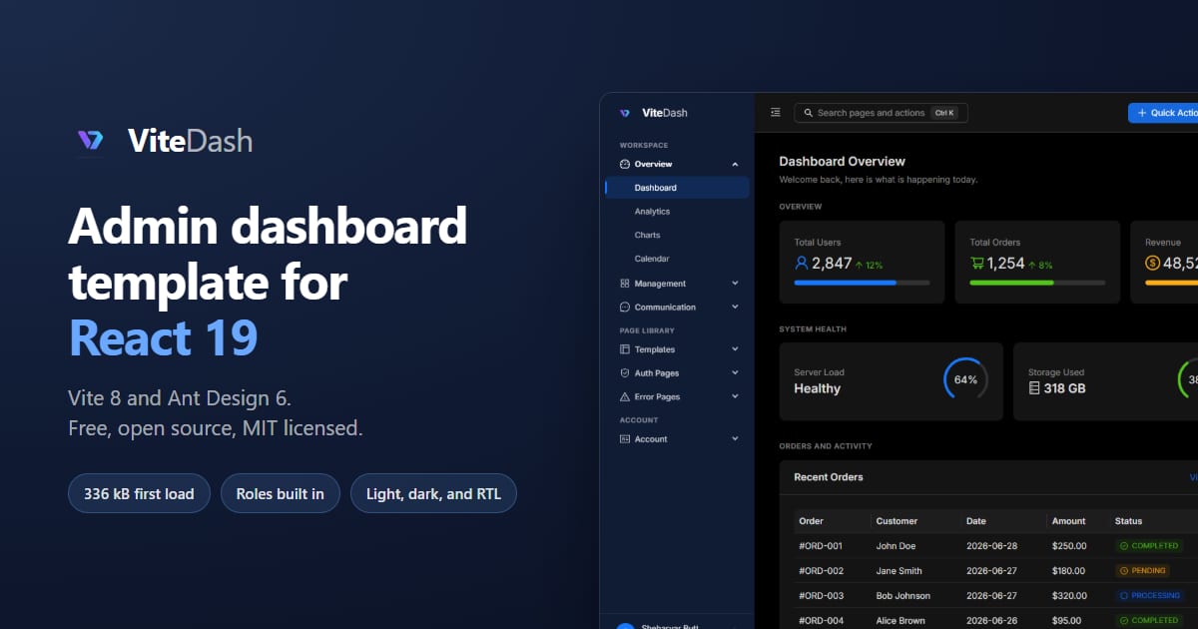Click the Templates layout icon

[x=625, y=349]
